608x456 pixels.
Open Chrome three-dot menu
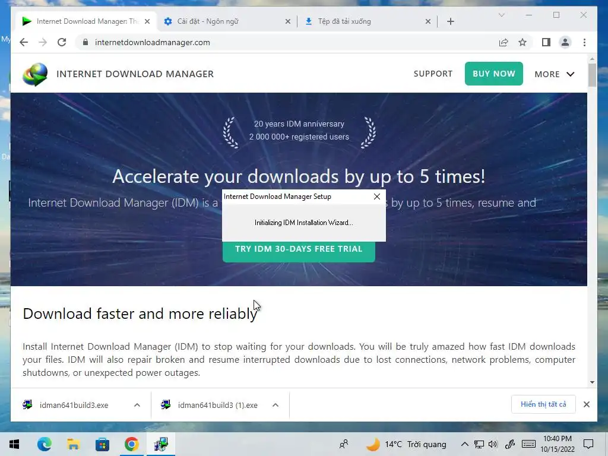pyautogui.click(x=584, y=42)
